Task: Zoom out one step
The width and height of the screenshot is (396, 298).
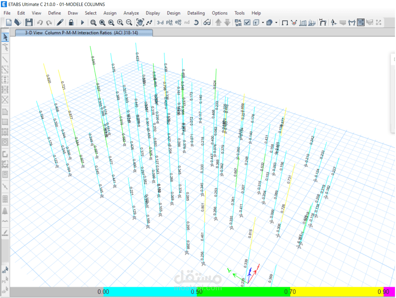Action: (129, 22)
